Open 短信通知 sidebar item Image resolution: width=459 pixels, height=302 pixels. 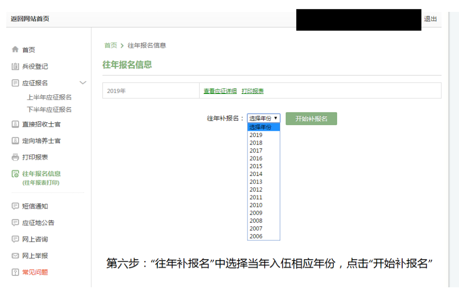[35, 206]
